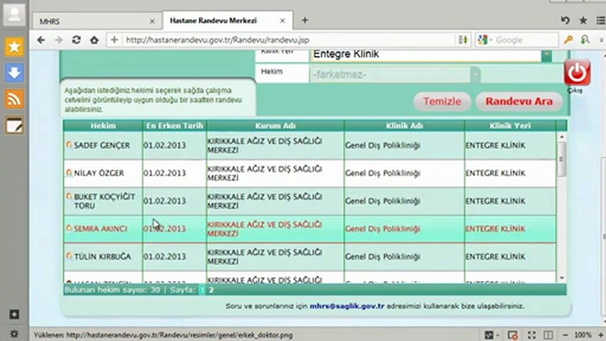Open the Hekim -farketmez- dropdown
This screenshot has height=341, width=606.
[396, 75]
